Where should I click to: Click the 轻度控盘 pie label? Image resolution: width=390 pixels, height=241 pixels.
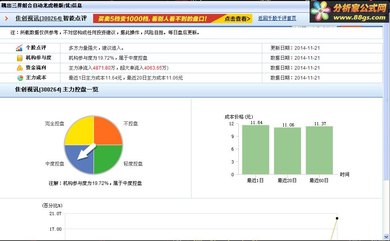[x=133, y=164]
